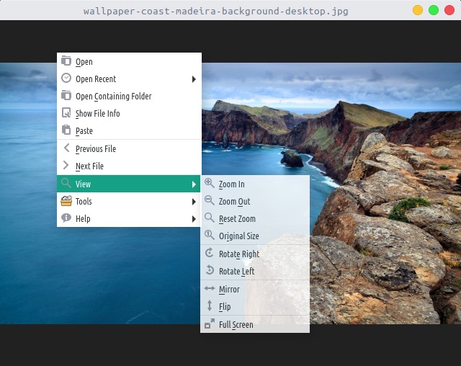Go to Previous File
Viewport: 461px width, 366px height.
[x=129, y=148]
